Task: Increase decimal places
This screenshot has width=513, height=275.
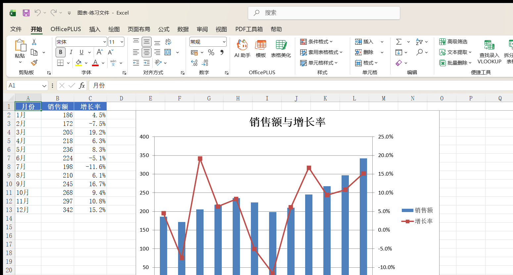Action: tap(194, 63)
